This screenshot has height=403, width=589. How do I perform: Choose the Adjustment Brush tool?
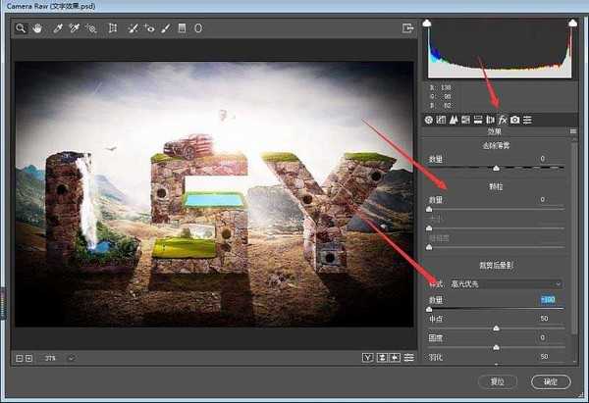pyautogui.click(x=164, y=28)
